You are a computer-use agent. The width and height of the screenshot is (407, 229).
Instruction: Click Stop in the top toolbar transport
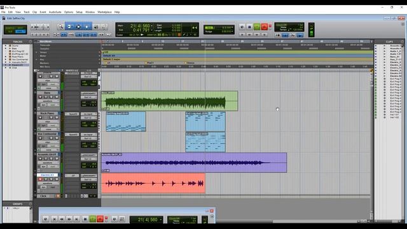click(249, 27)
